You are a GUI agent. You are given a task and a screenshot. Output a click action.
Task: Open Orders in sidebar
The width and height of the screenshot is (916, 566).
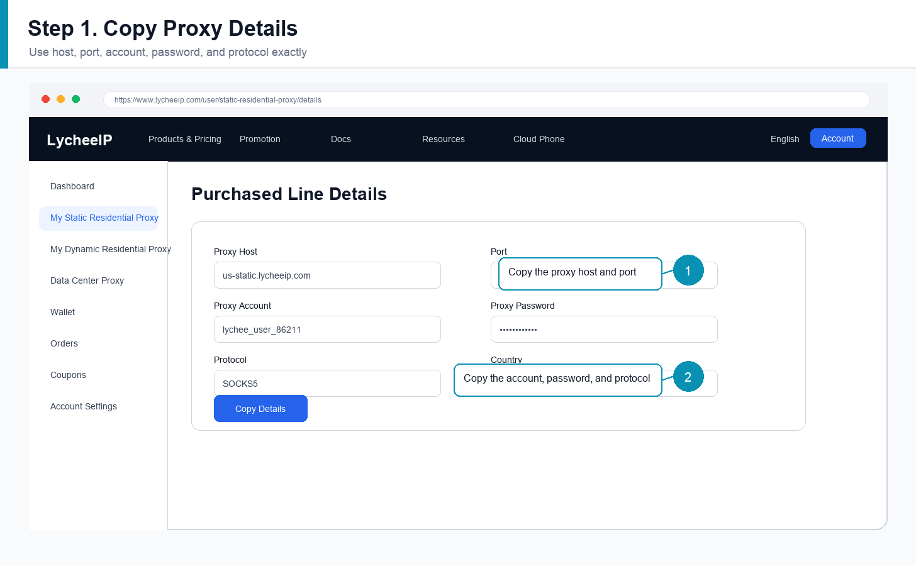pyautogui.click(x=64, y=343)
